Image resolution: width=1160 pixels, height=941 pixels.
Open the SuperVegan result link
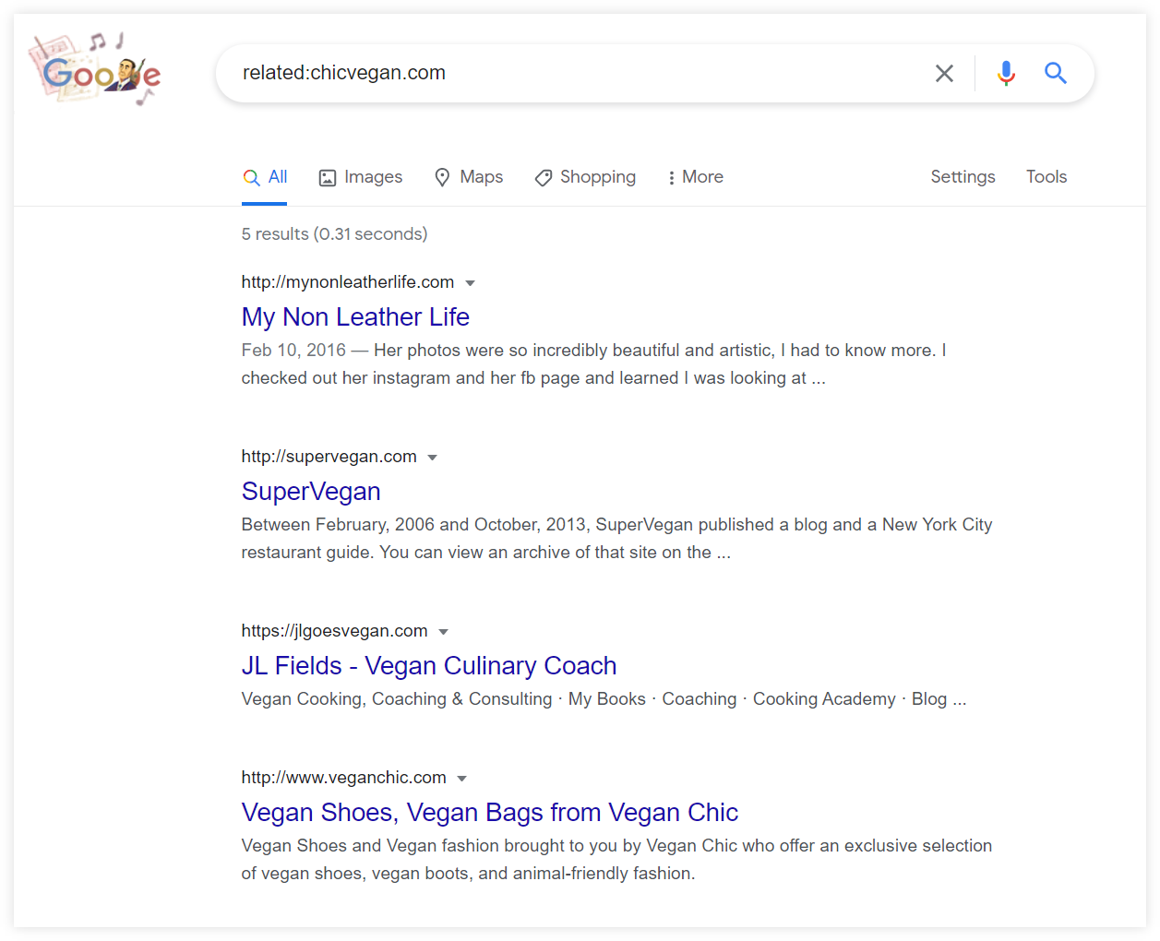click(x=311, y=492)
